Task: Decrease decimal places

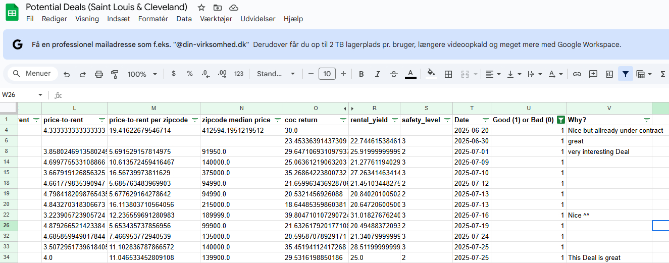Action: [x=205, y=74]
